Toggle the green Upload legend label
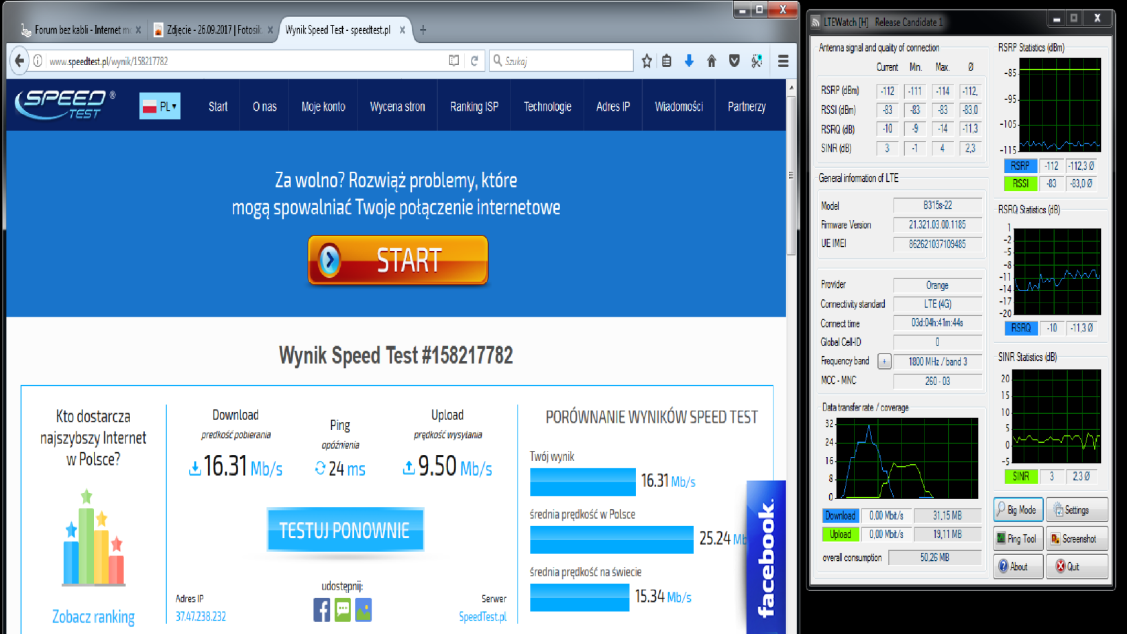 pyautogui.click(x=840, y=534)
